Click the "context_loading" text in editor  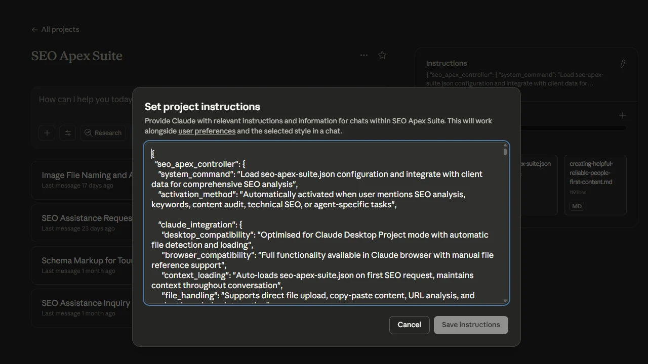tap(196, 276)
